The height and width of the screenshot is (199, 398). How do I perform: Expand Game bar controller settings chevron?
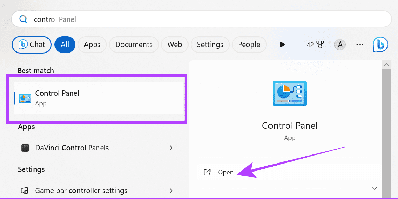click(171, 191)
